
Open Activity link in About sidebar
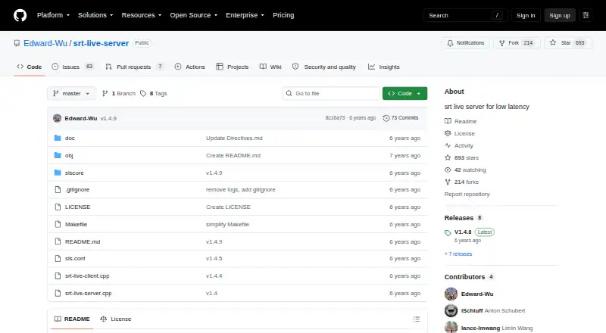pyautogui.click(x=459, y=145)
